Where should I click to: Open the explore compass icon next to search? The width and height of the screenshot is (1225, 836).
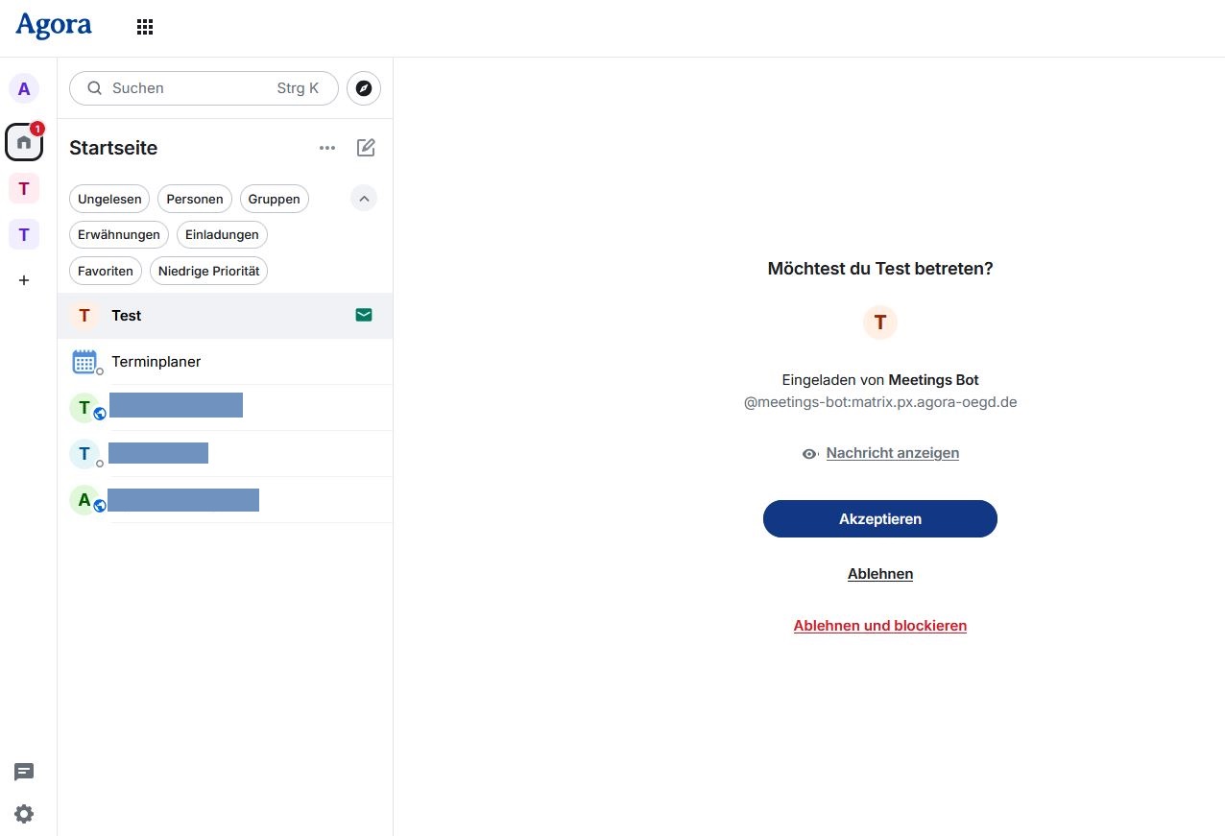[364, 88]
